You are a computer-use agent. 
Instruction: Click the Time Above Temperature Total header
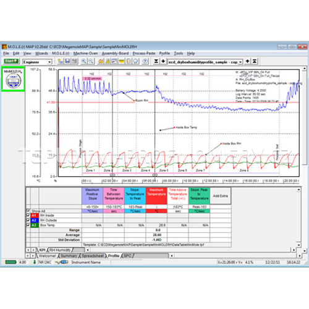(178, 196)
